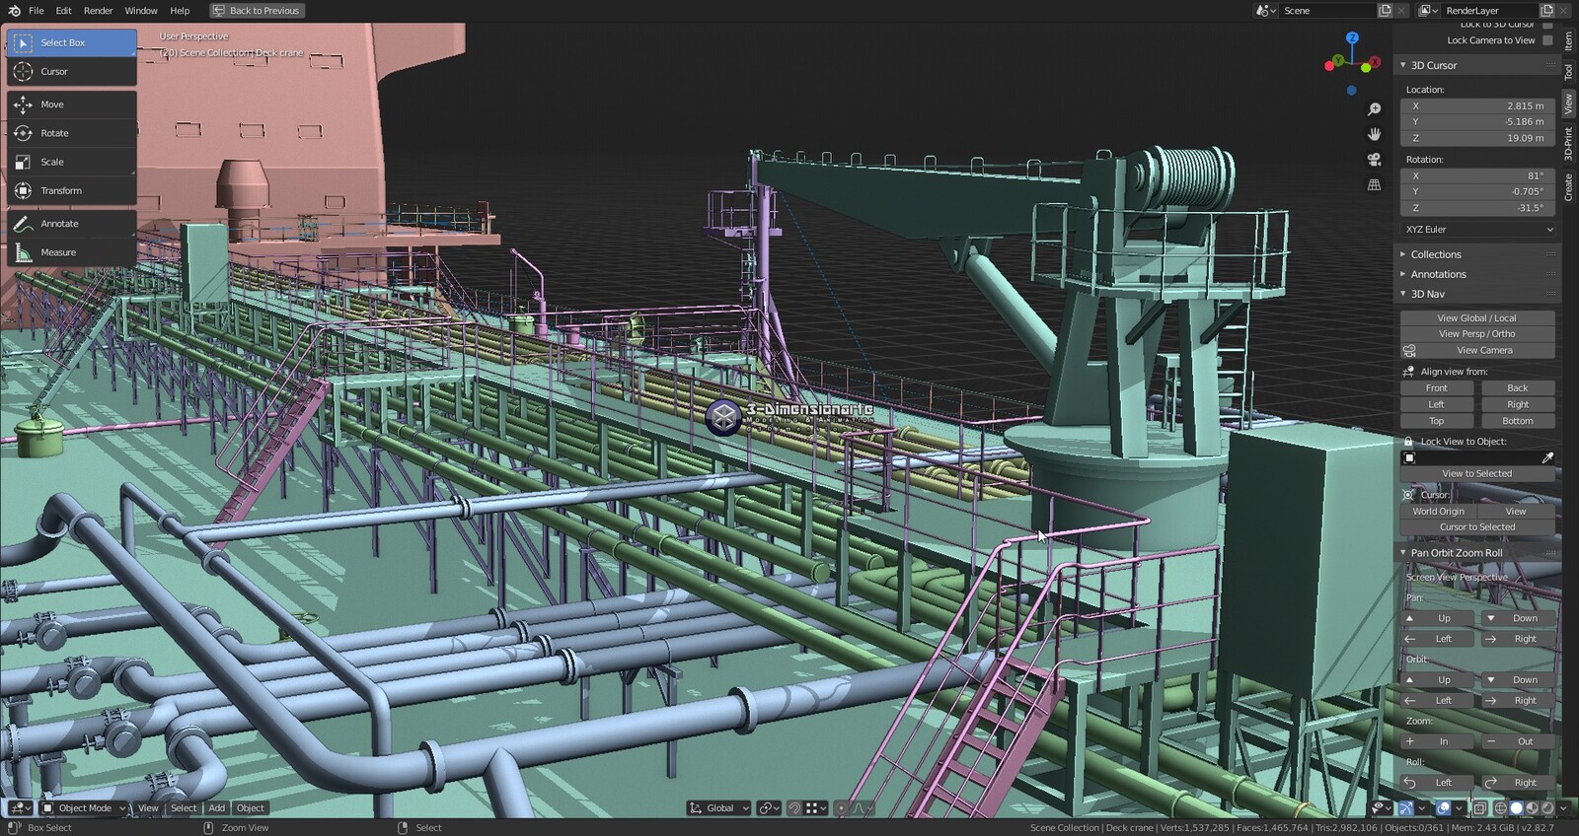Click Cursor to Selected button
The height and width of the screenshot is (836, 1579).
click(1476, 526)
